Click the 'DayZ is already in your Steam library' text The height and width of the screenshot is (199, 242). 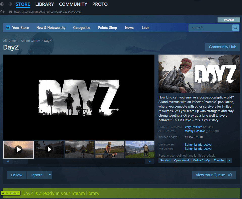tap(61, 193)
